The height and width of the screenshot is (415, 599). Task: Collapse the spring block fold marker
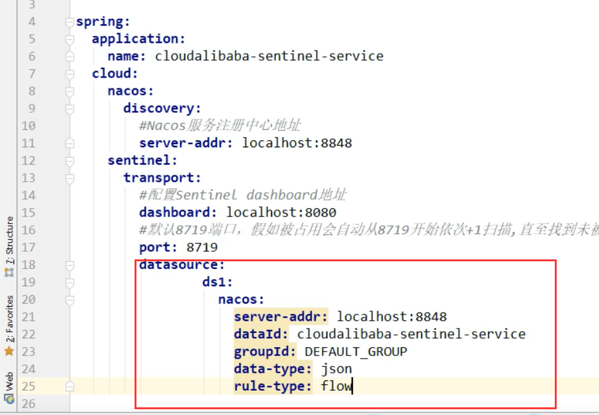pyautogui.click(x=70, y=22)
